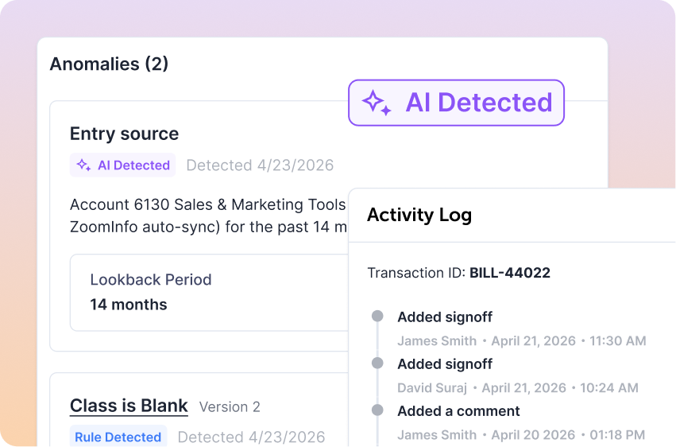This screenshot has height=447, width=676.
Task: Click James Smith April 21, 2026 11:30 AM line
Action: tap(522, 341)
